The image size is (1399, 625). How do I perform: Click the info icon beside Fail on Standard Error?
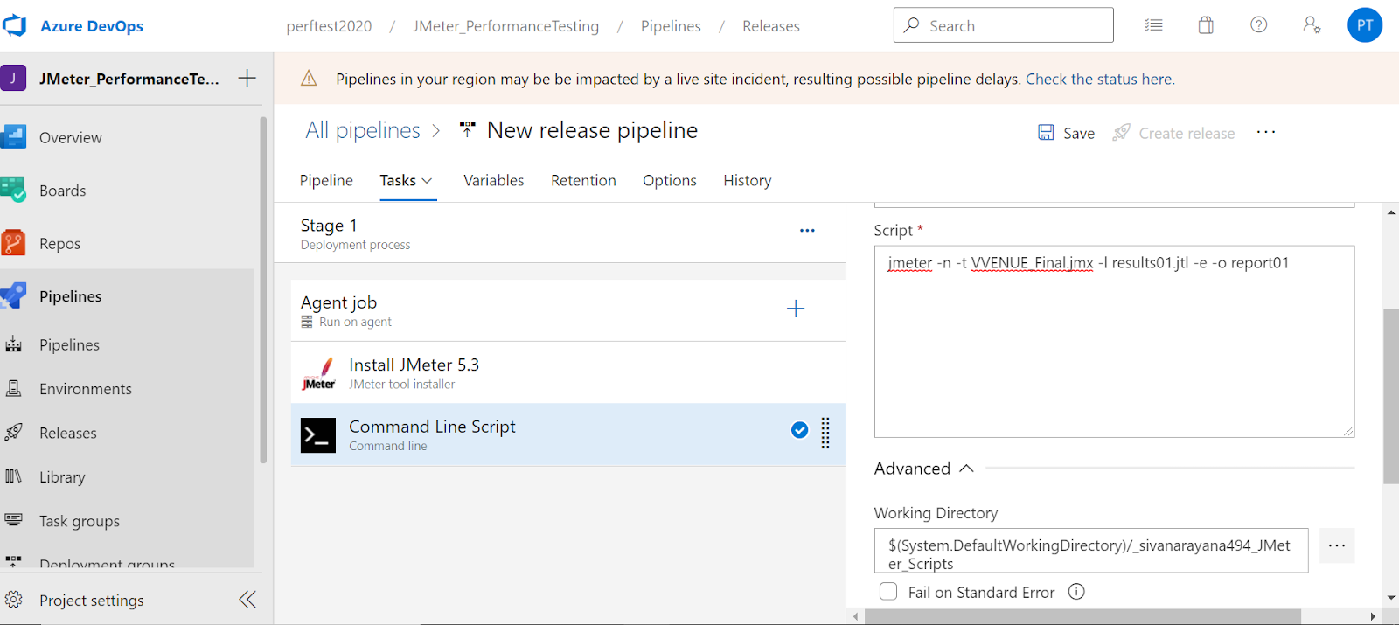(1076, 592)
